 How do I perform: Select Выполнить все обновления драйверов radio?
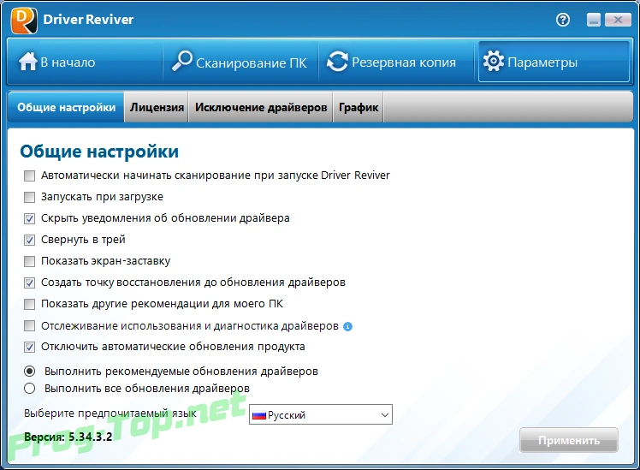tap(29, 389)
